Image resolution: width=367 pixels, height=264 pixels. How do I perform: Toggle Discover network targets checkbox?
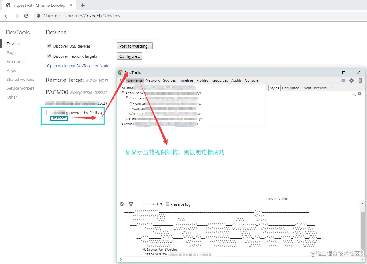[x=49, y=56]
